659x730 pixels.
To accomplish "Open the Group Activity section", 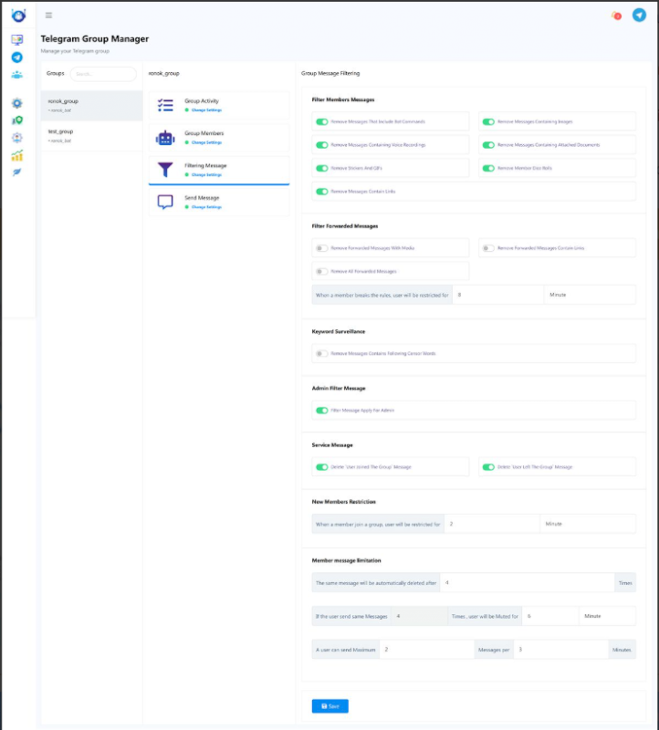I will coord(219,105).
